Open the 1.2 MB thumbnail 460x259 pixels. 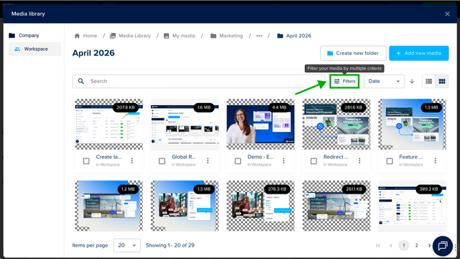(x=109, y=205)
